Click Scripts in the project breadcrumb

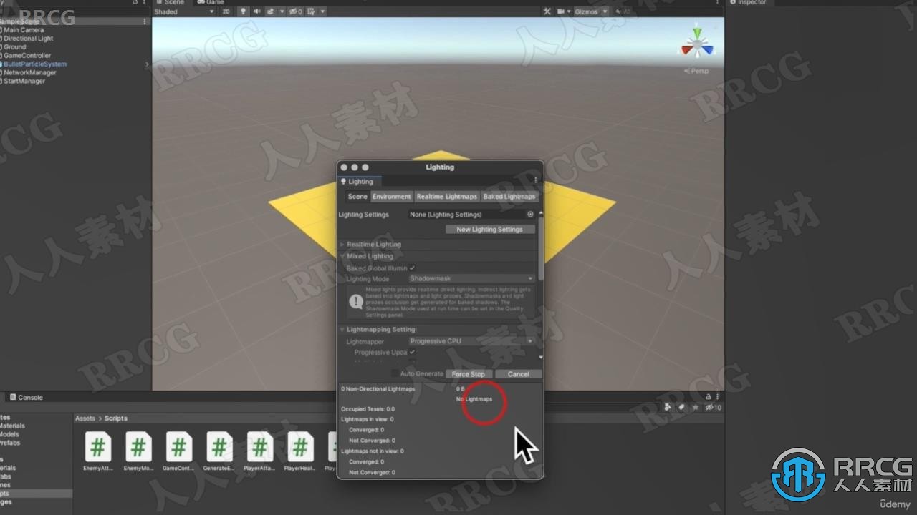[x=116, y=418]
